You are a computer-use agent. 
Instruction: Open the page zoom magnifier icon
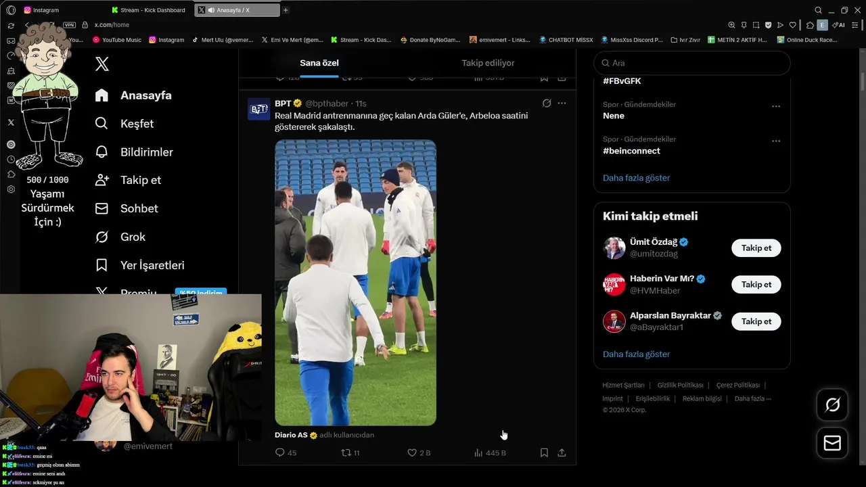[x=731, y=25]
